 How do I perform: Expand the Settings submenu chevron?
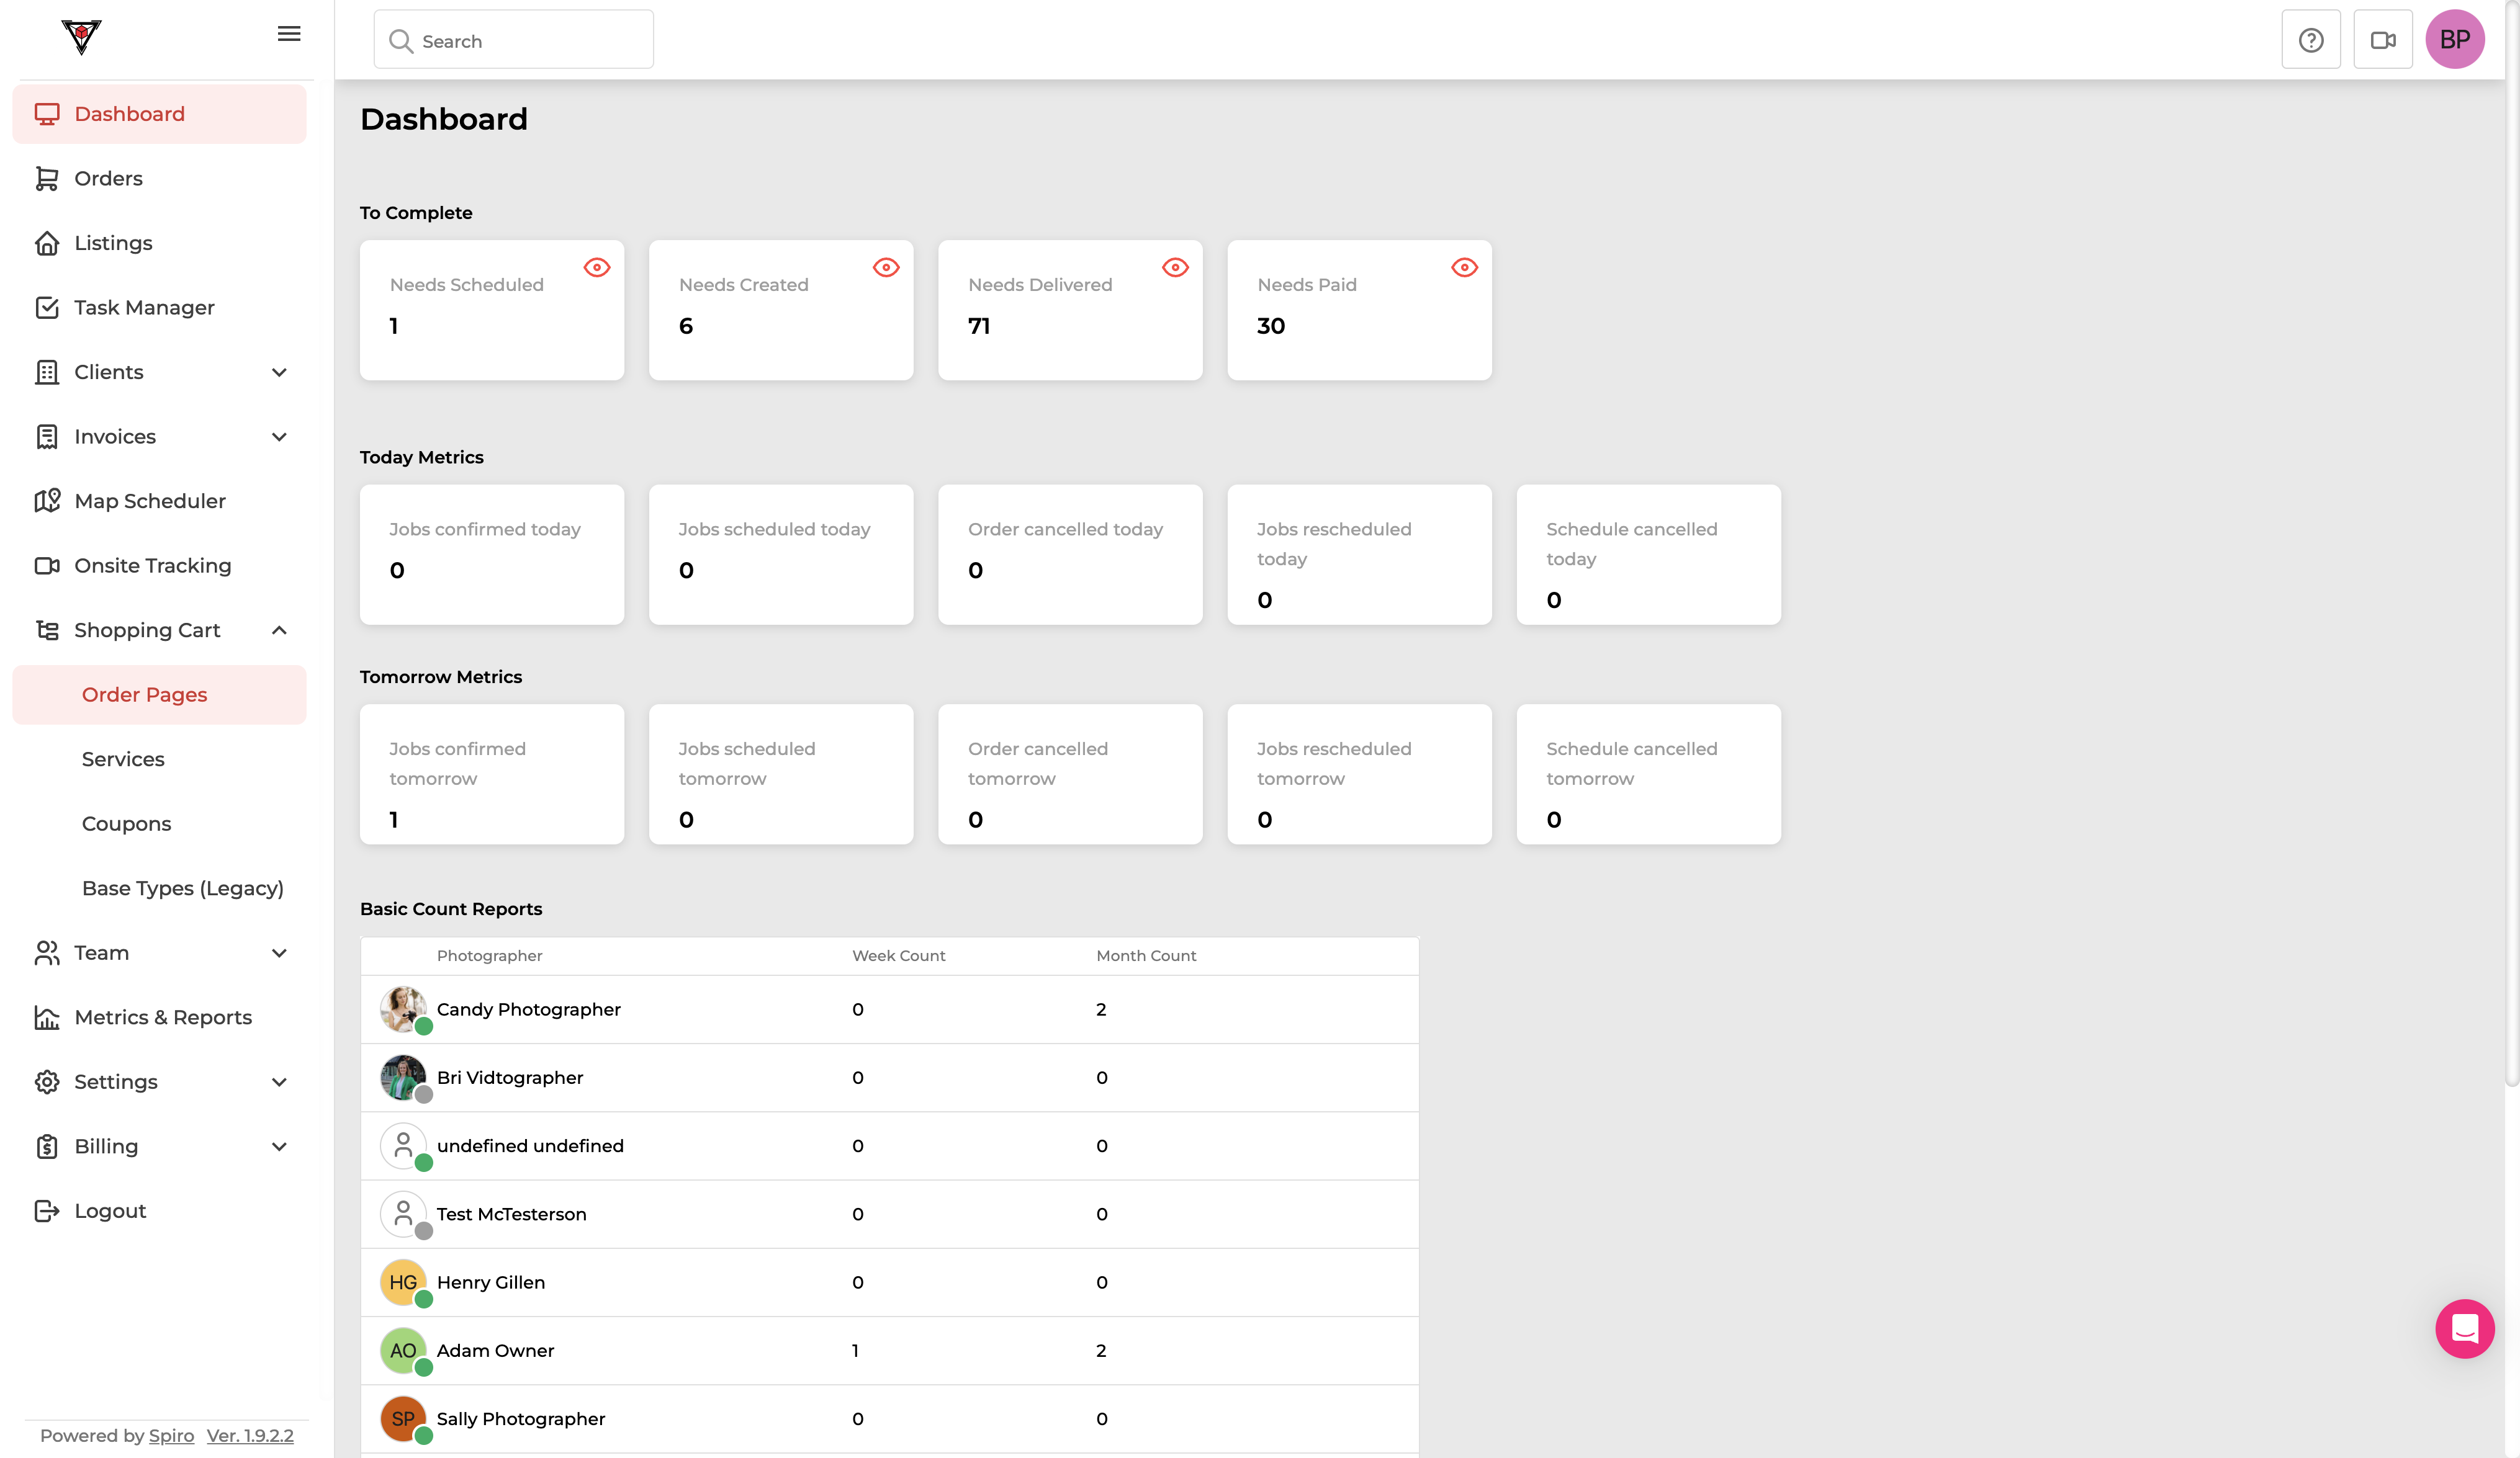pyautogui.click(x=280, y=1082)
